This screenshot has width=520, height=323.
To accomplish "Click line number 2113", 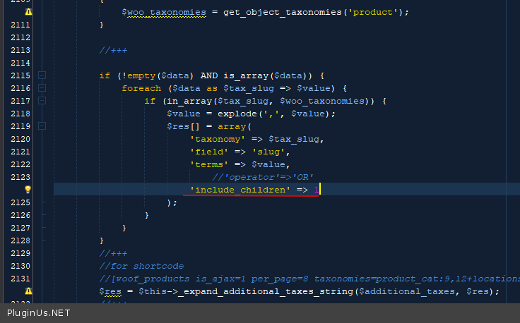I will coord(20,50).
